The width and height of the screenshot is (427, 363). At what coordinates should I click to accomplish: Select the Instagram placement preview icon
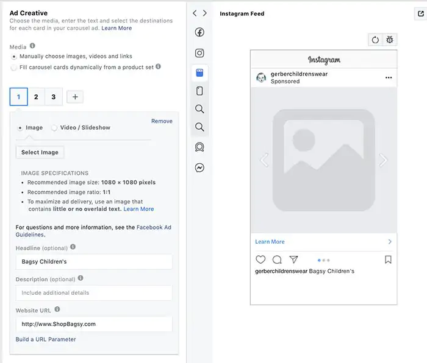(x=199, y=53)
